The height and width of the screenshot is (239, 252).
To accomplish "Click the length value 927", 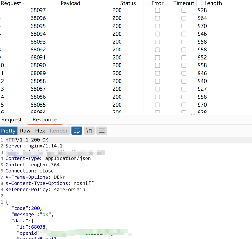I will click(202, 89).
